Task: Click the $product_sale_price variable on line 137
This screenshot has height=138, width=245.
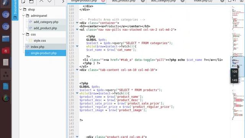Action: coord(96,103)
